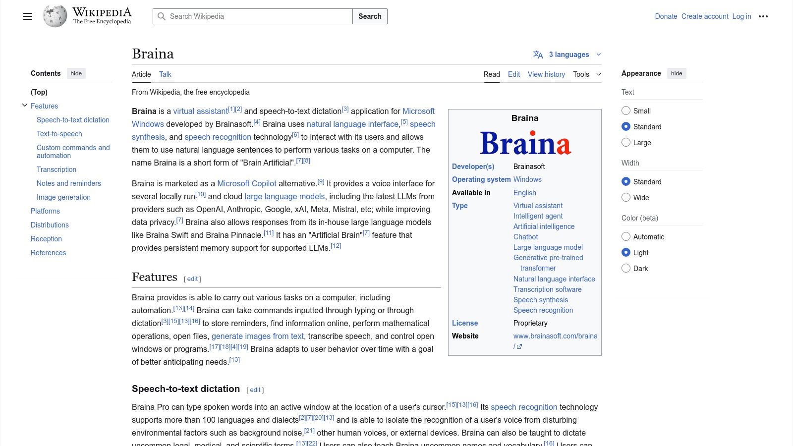Click the Search button
Screen dimensions: 793x446
[x=370, y=16]
